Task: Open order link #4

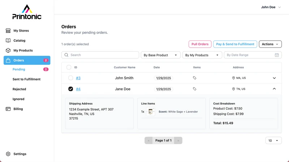Action: point(78,89)
